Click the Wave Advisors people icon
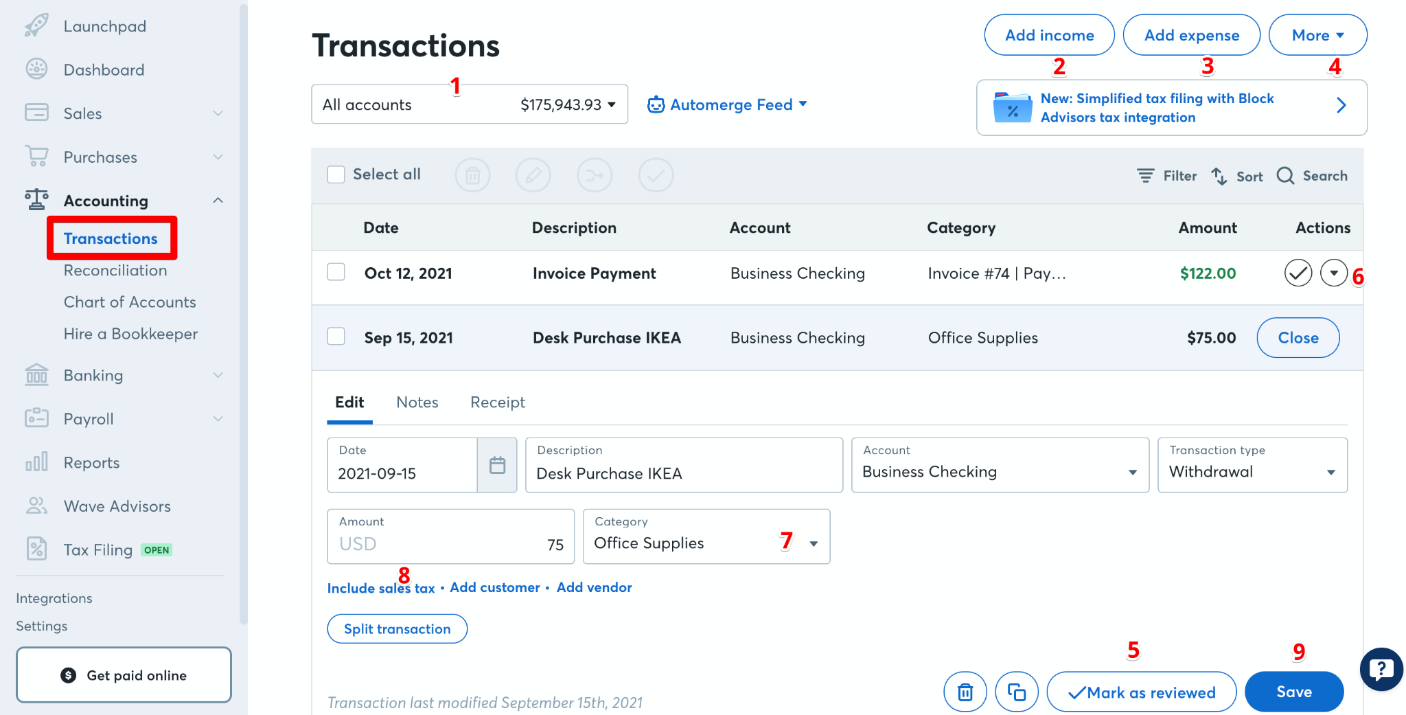This screenshot has width=1406, height=715. tap(36, 506)
